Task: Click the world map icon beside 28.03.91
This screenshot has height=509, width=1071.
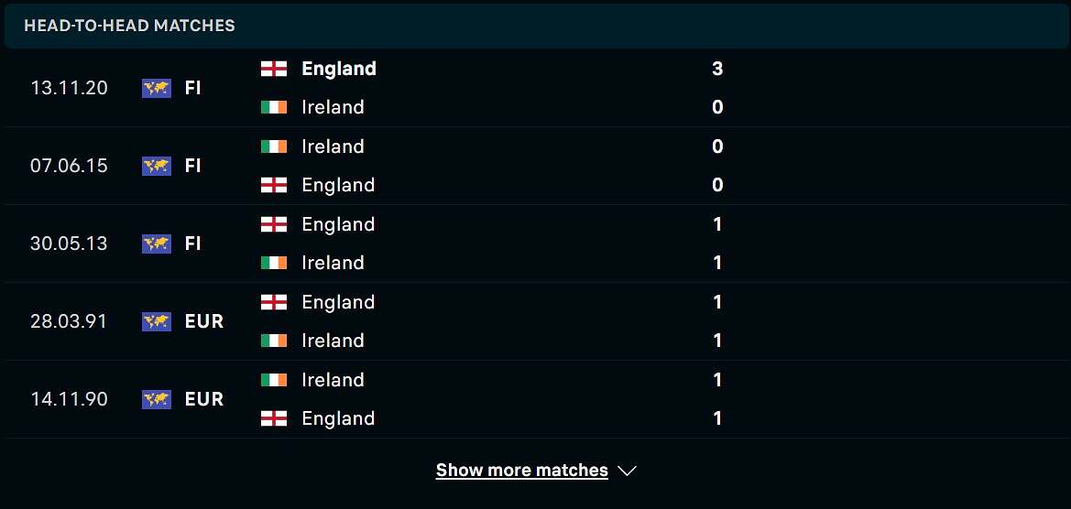Action: tap(157, 321)
